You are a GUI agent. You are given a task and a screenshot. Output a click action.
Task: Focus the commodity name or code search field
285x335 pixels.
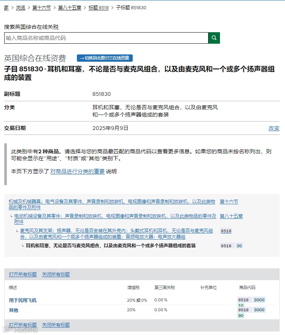106,38
